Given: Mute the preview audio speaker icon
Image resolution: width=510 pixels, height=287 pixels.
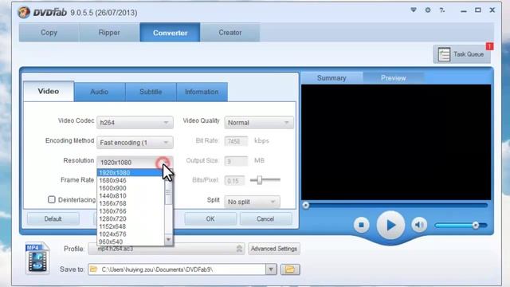Looking at the screenshot, I should pyautogui.click(x=419, y=225).
